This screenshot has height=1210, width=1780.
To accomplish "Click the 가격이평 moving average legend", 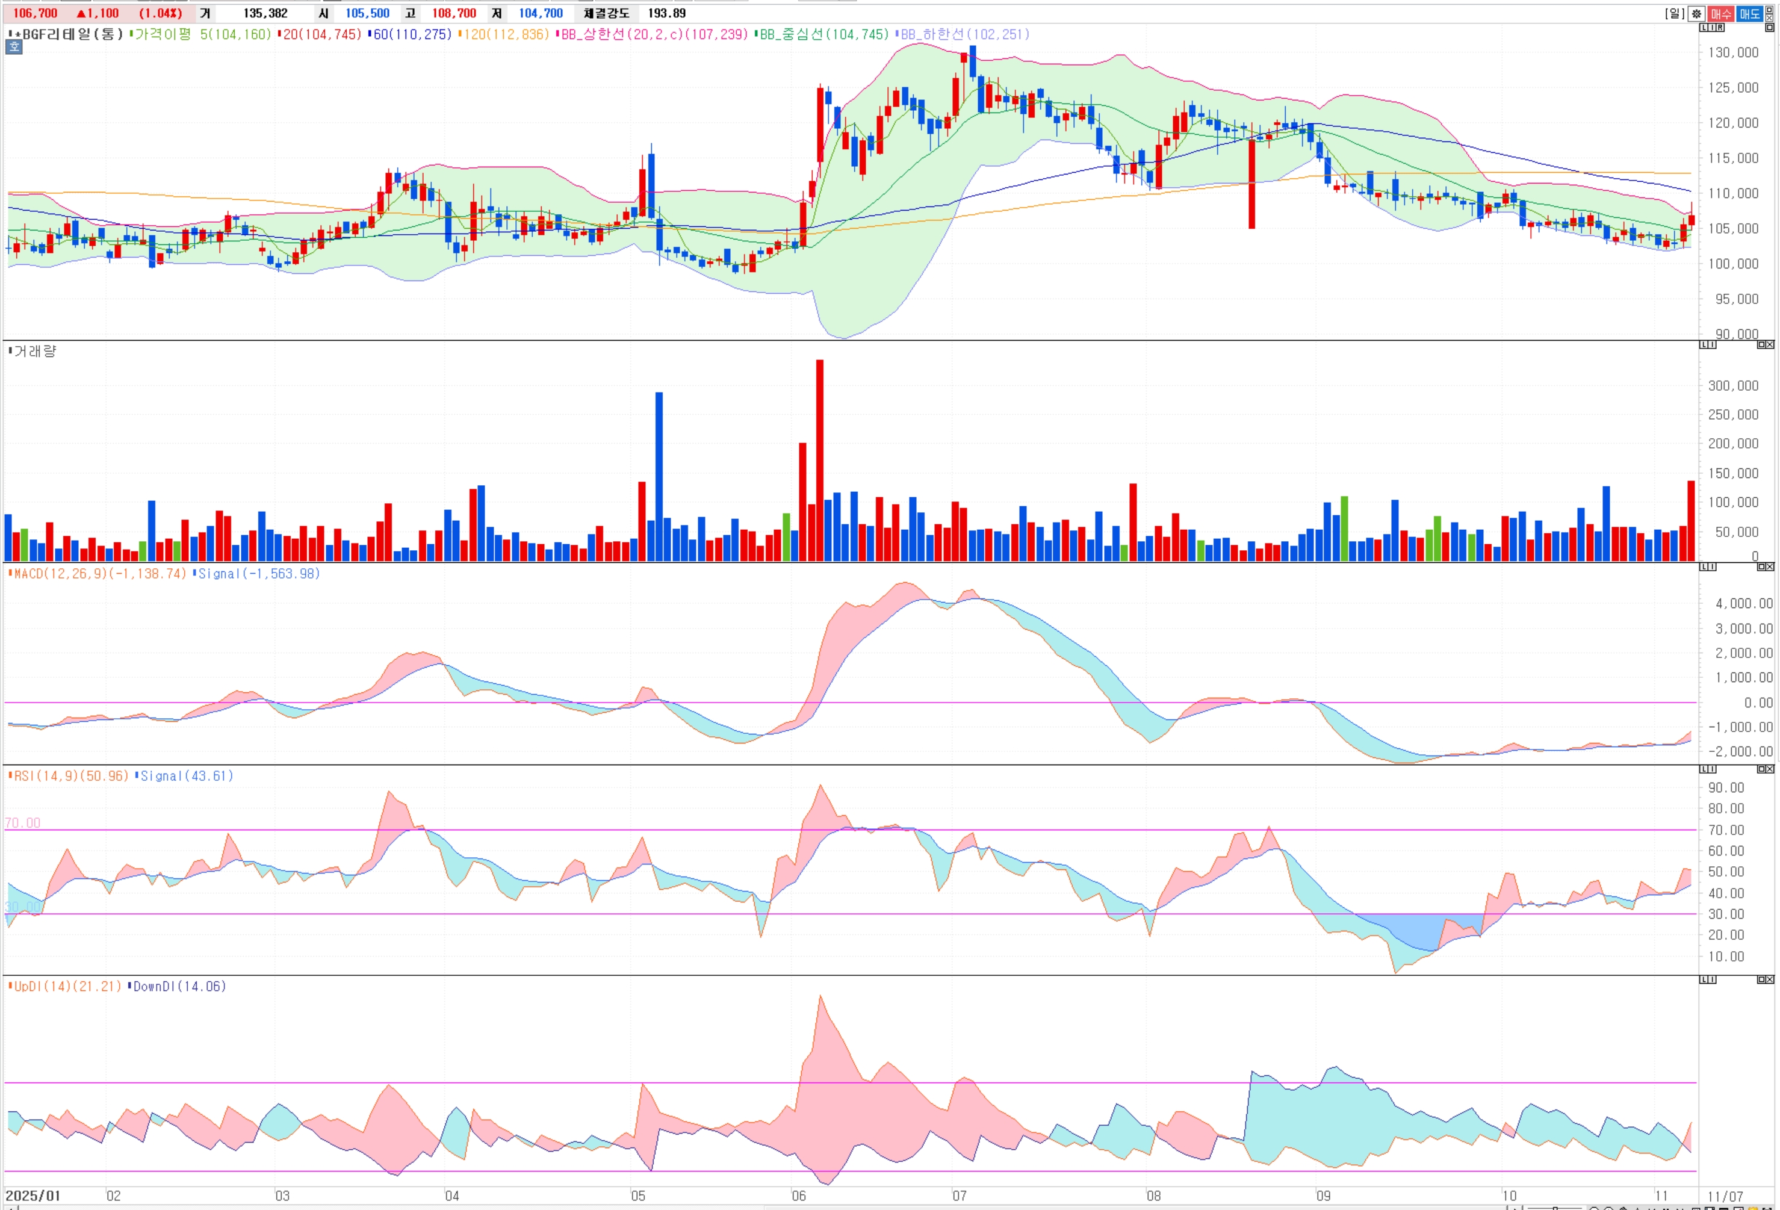I will 163,34.
